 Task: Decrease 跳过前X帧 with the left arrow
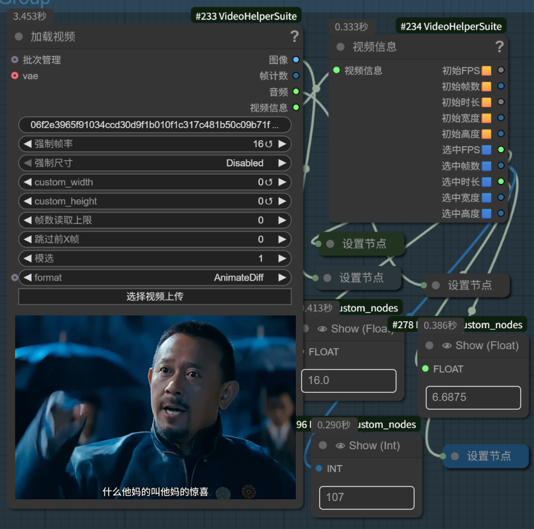pyautogui.click(x=27, y=239)
